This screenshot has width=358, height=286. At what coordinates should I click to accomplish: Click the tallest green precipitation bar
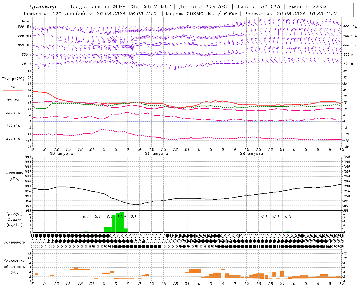point(122,222)
